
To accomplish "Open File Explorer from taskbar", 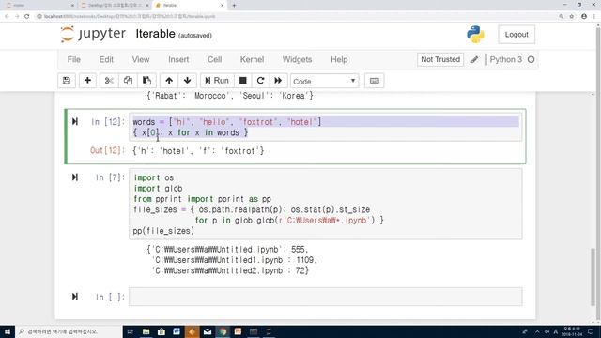I will tap(146, 331).
